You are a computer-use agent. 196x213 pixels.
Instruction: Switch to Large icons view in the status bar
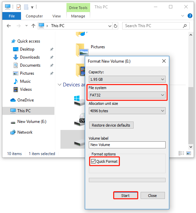[189, 153]
